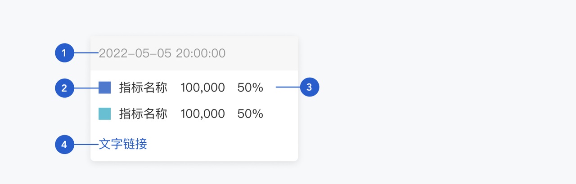Click the connector line beside badge 3
576x184 pixels.
288,88
